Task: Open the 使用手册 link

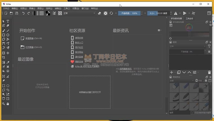Action: (79, 38)
